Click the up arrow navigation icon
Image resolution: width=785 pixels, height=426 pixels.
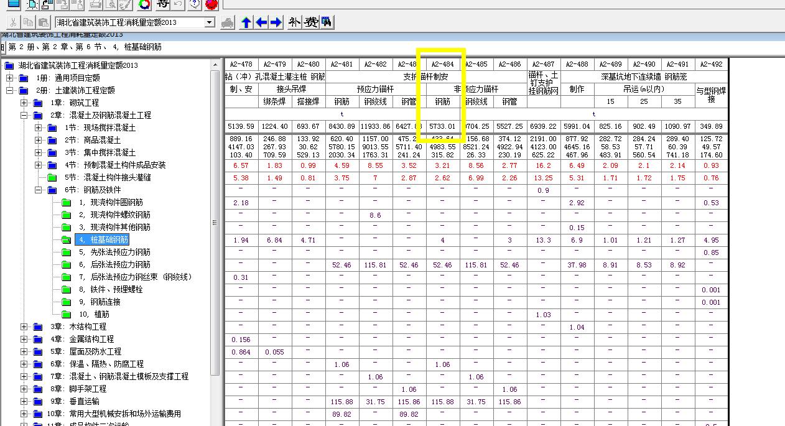coord(246,22)
